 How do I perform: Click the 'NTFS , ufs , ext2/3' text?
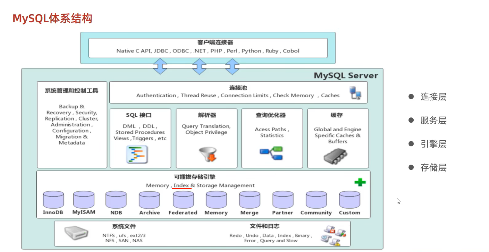124,235
